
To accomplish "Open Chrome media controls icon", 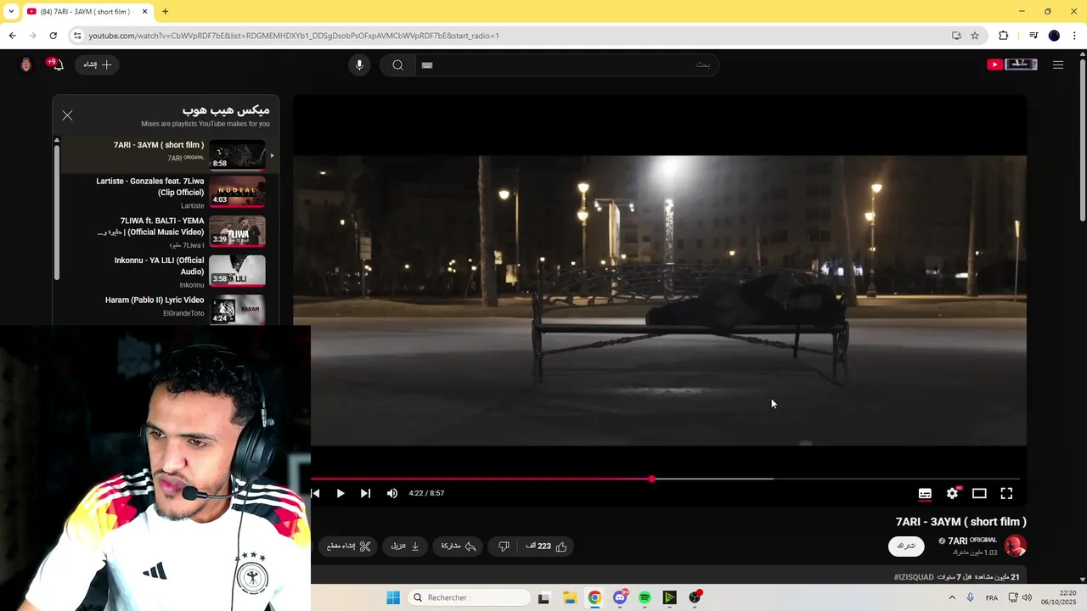I will (1033, 36).
